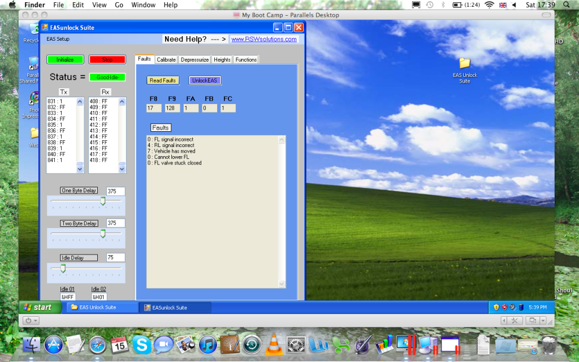Screen dimensions: 579x362
Task: Open the Finder Go menu
Action: point(119,5)
